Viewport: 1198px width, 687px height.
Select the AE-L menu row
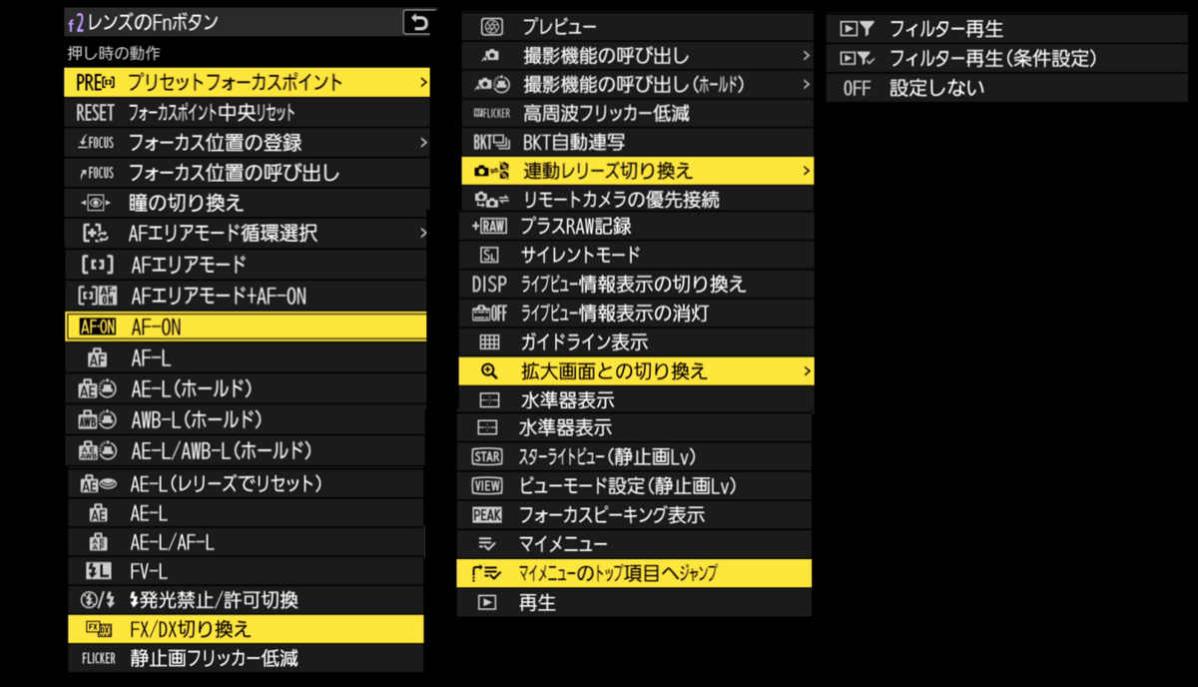click(x=246, y=514)
